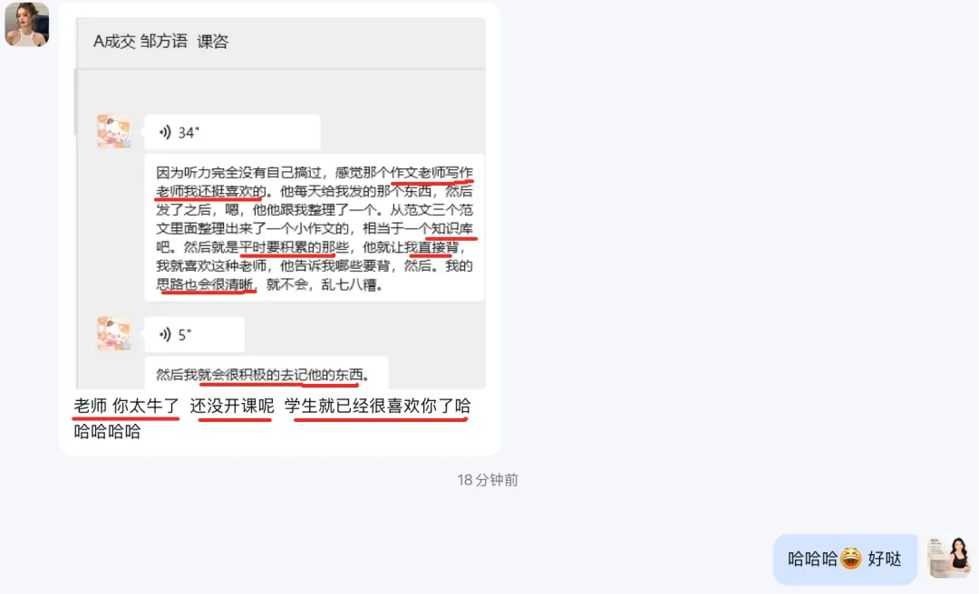The height and width of the screenshot is (594, 979).
Task: Click the underlined word 知识库 in transcript
Action: coord(452,228)
